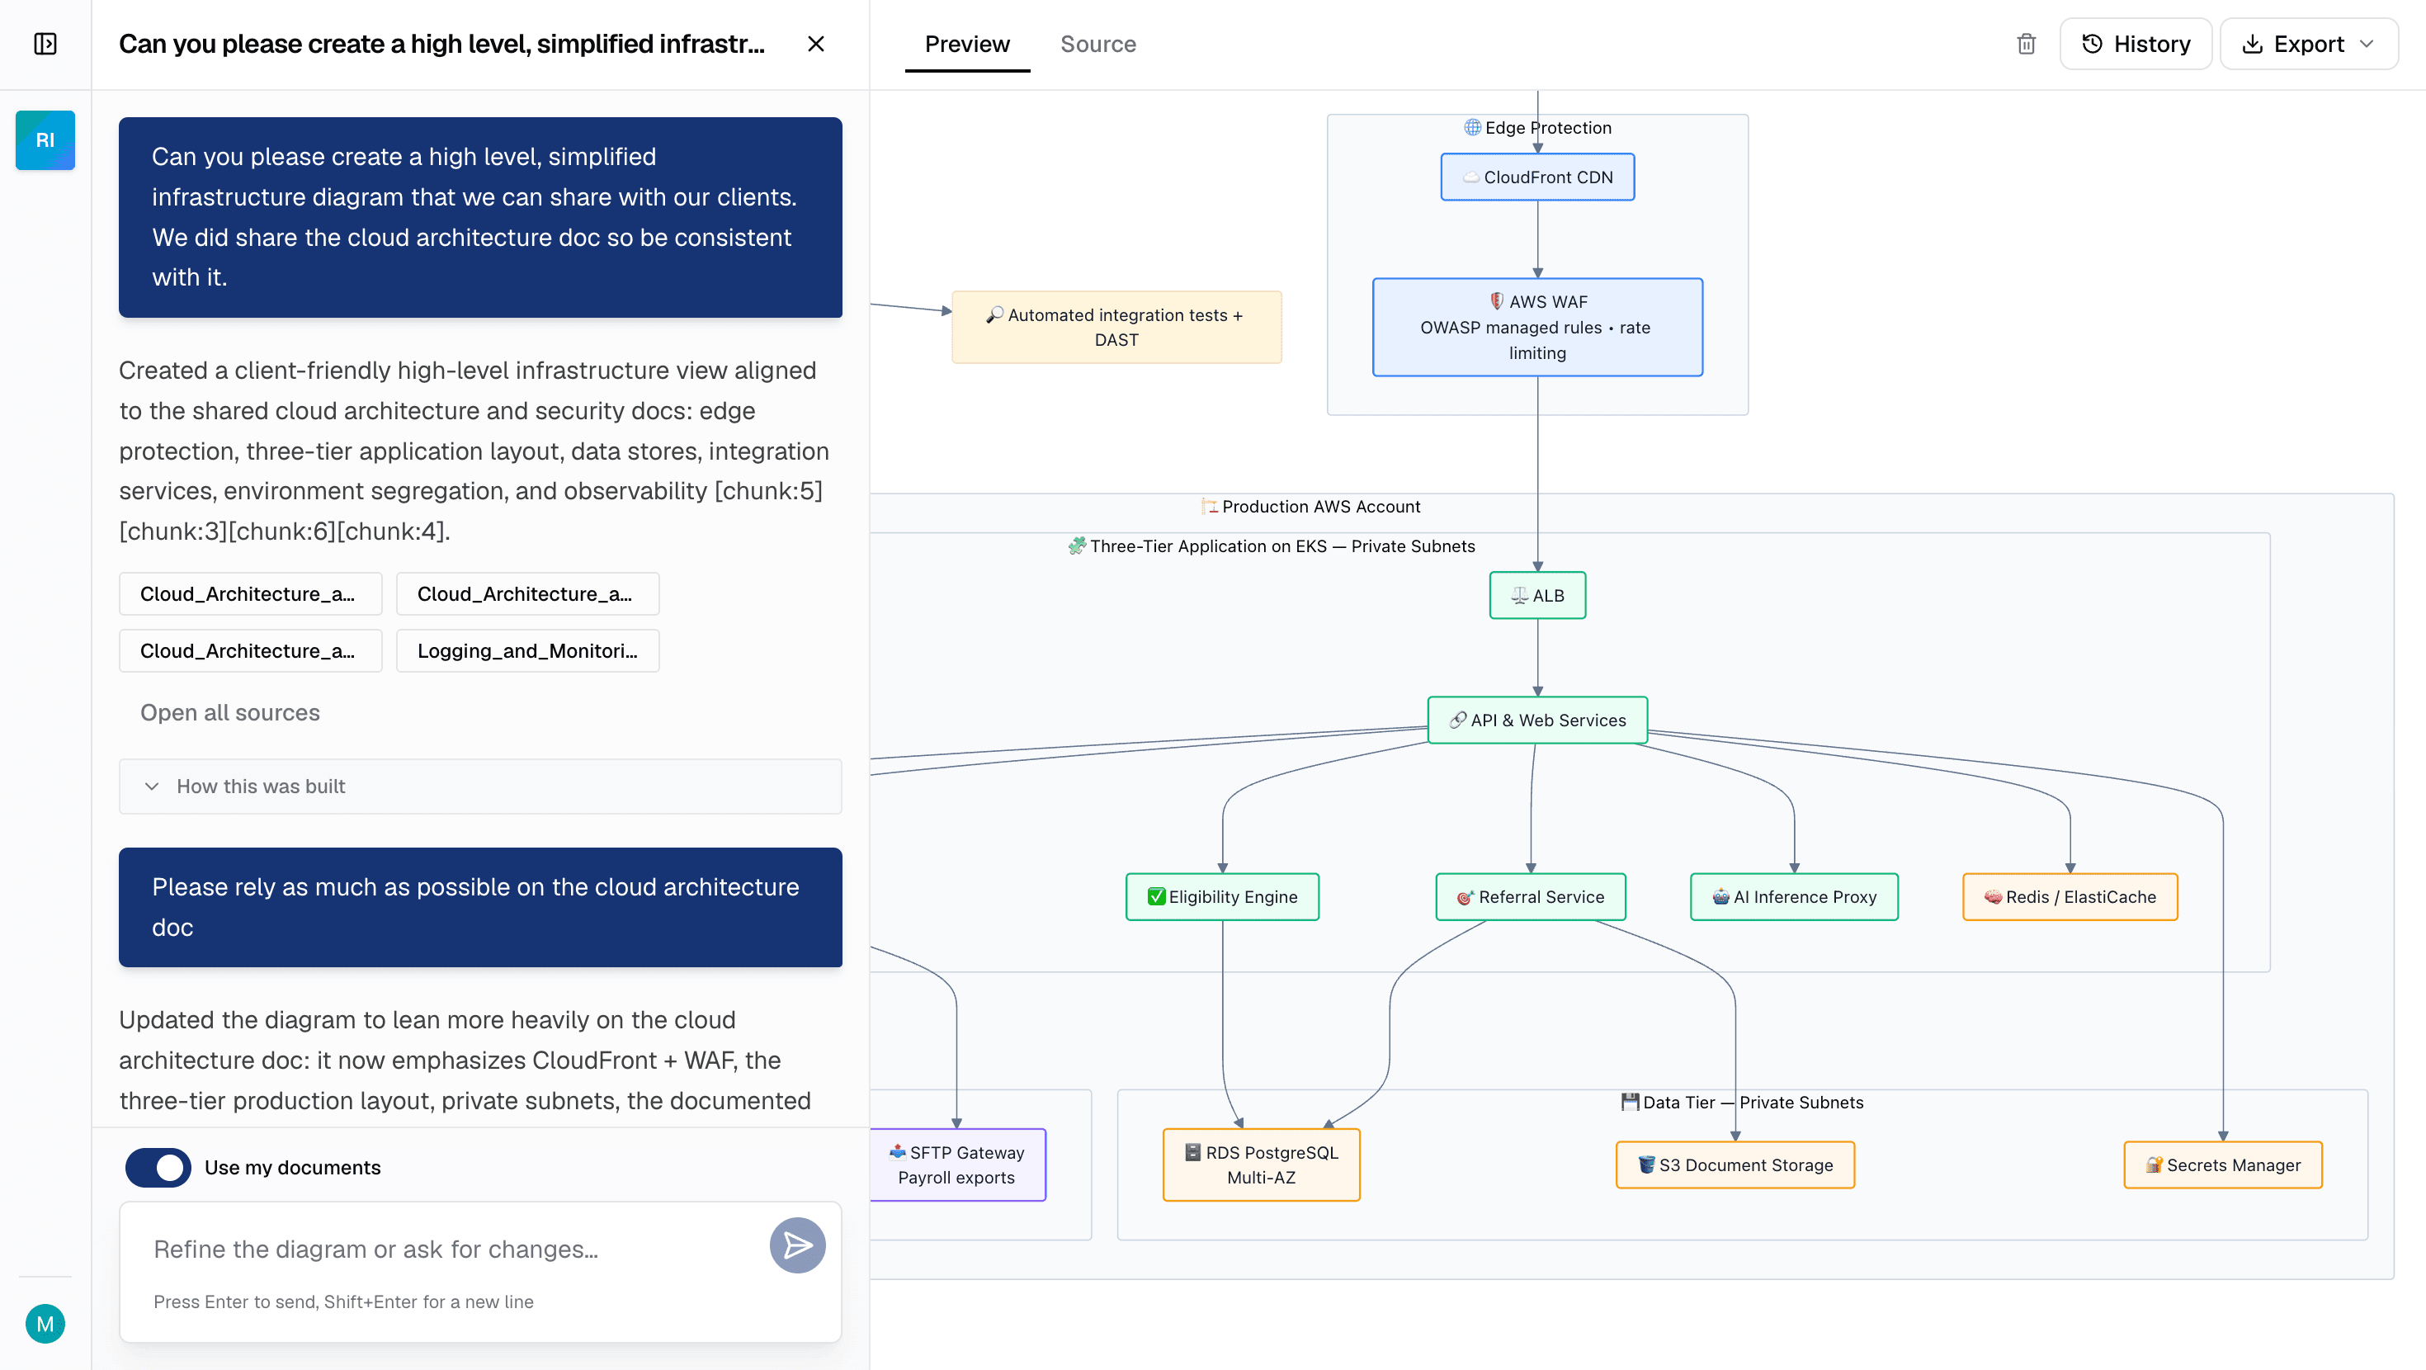Click the Export download arrow icon

pyautogui.click(x=2252, y=45)
